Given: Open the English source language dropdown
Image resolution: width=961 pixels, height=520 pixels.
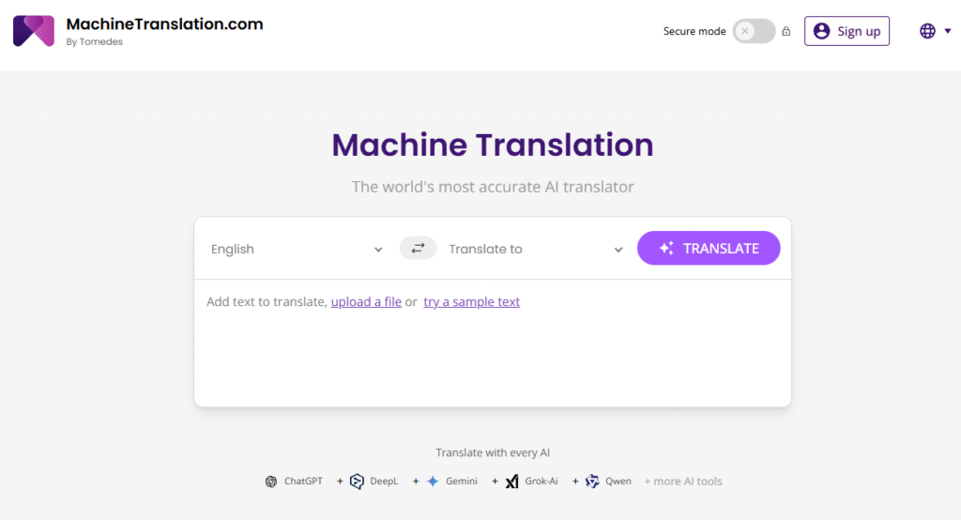Looking at the screenshot, I should click(x=297, y=249).
